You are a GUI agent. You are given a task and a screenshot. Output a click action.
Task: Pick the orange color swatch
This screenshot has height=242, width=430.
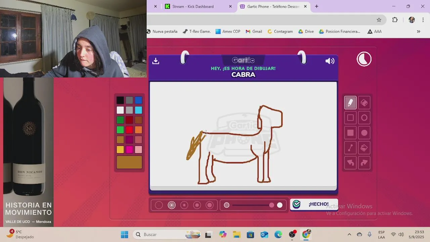tap(138, 130)
